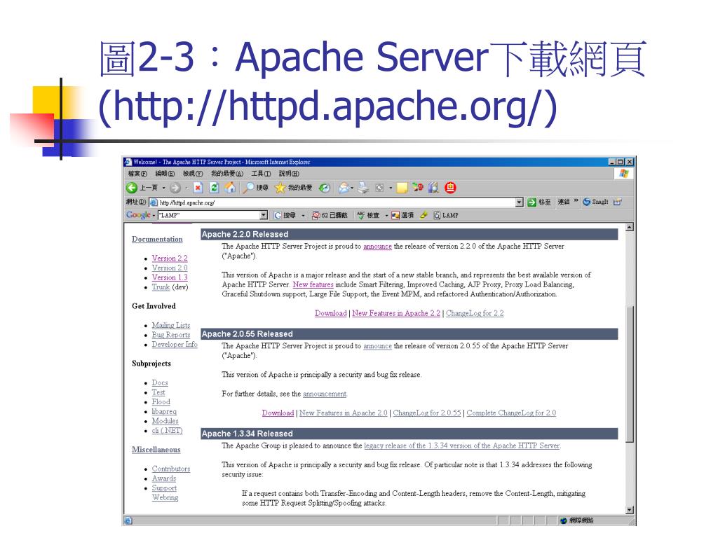Click Complete ChangeLog for 2.0 link

[511, 413]
